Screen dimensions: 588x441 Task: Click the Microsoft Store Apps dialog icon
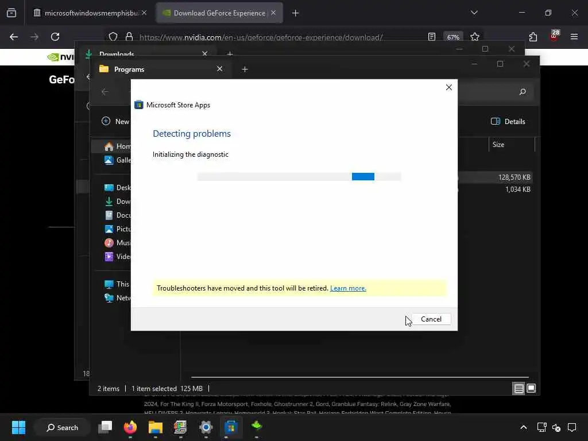[139, 105]
